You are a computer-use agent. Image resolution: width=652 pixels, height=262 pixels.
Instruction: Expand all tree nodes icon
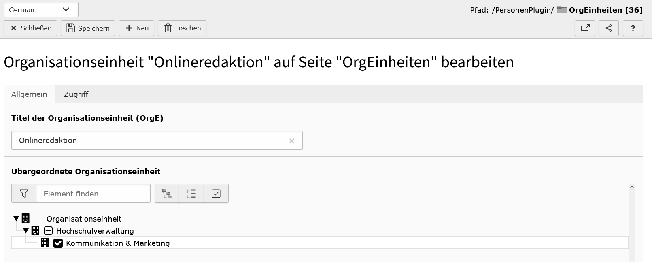coord(167,194)
